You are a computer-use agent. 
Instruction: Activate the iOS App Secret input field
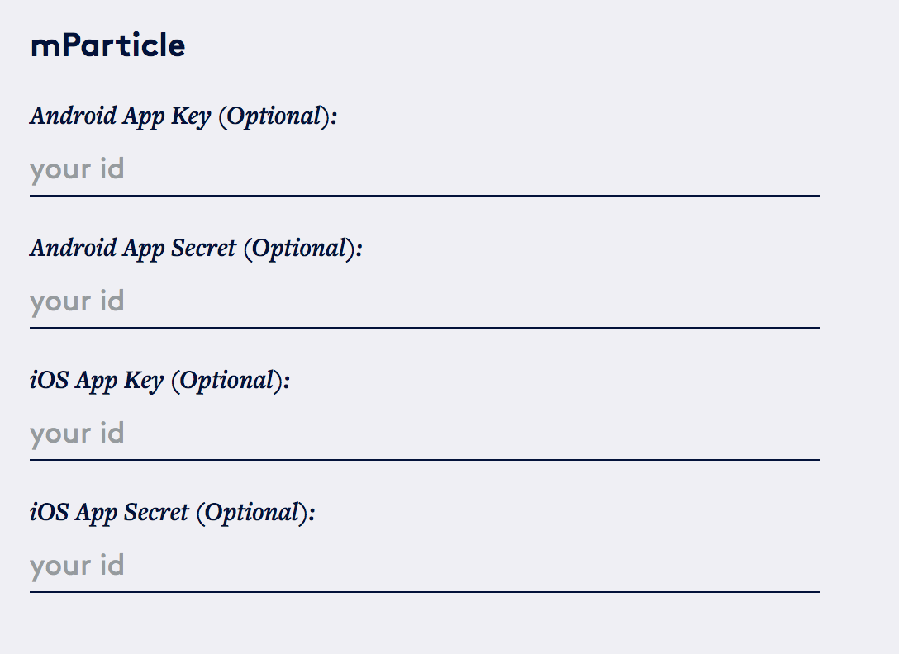click(x=424, y=566)
